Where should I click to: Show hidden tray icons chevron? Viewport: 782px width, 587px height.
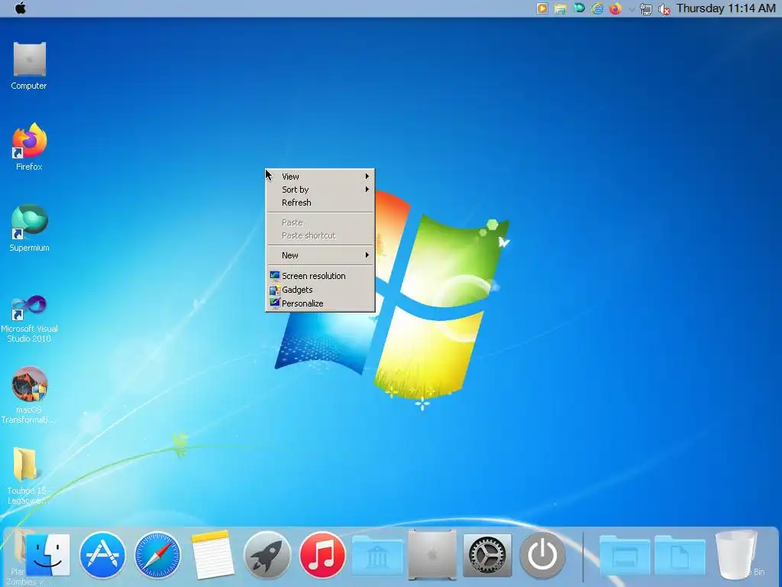[x=632, y=9]
